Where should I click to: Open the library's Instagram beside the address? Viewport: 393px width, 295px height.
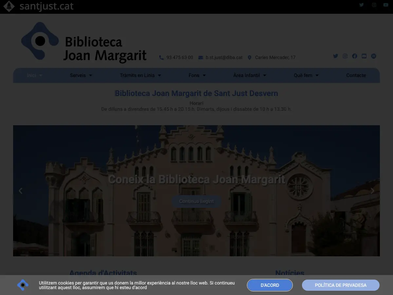tap(345, 56)
